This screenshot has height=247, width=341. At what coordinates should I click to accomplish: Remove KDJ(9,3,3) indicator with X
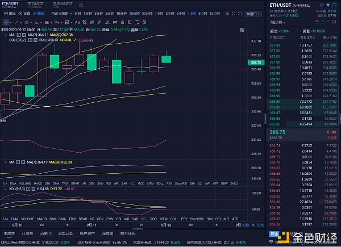click(x=34, y=189)
